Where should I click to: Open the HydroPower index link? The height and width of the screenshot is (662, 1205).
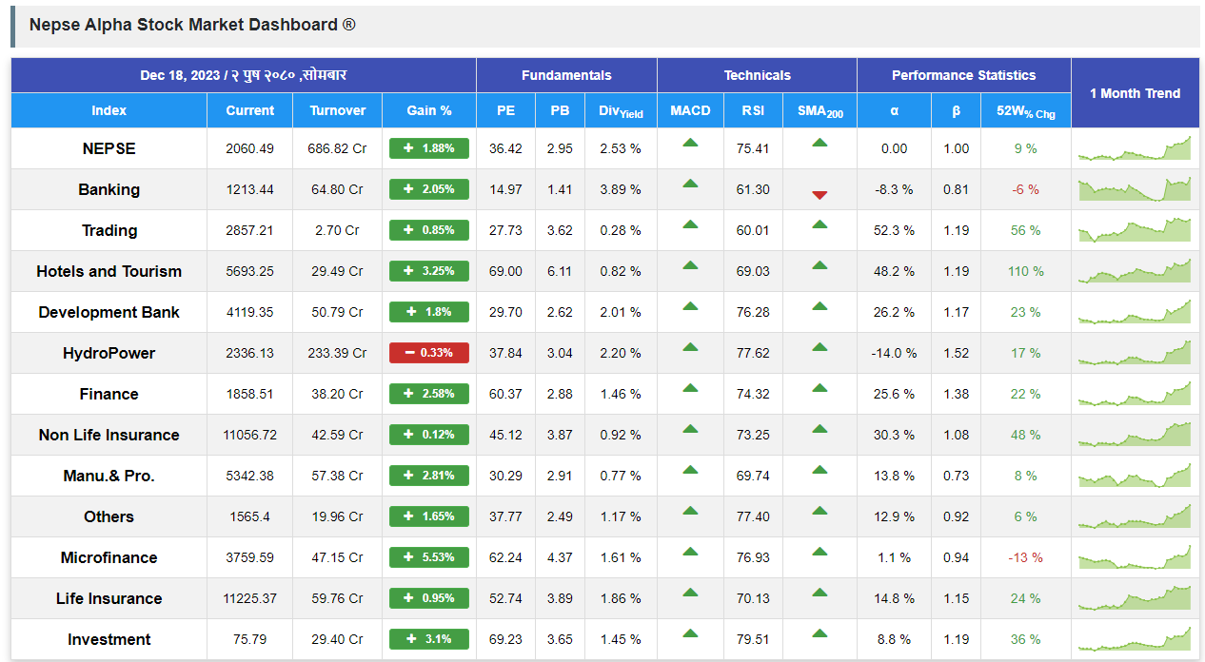coord(109,354)
